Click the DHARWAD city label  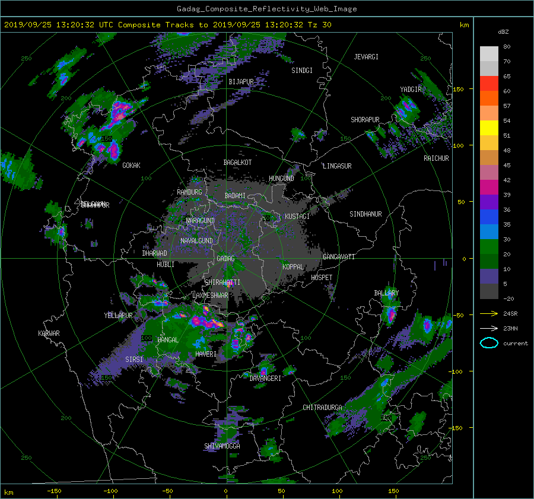click(x=154, y=253)
